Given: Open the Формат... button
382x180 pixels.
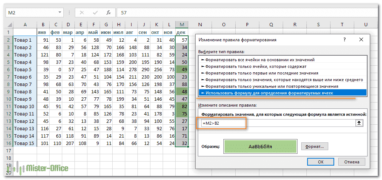Looking at the screenshot, I should pyautogui.click(x=314, y=146).
